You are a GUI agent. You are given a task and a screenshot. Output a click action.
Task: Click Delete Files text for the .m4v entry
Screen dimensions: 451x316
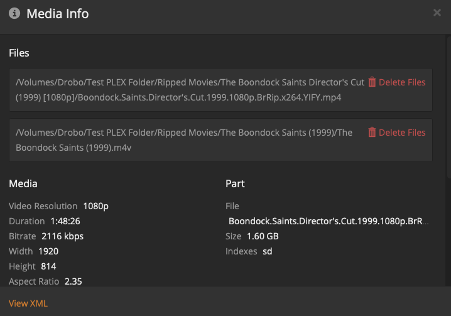[x=402, y=133]
